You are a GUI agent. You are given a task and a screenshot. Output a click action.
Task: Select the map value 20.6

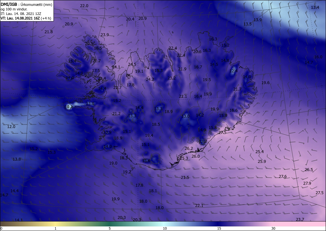(x=197, y=52)
